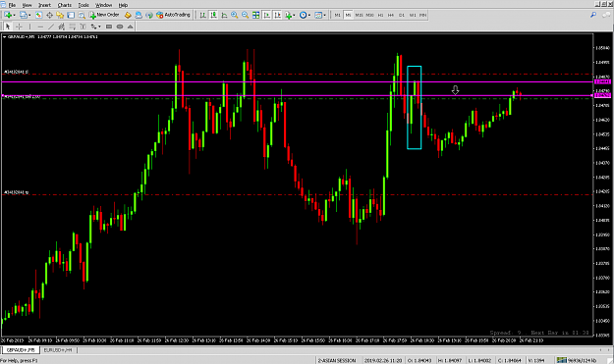Click the 2-ASIAN SESSION profile in status bar
The height and width of the screenshot is (364, 614).
click(337, 360)
